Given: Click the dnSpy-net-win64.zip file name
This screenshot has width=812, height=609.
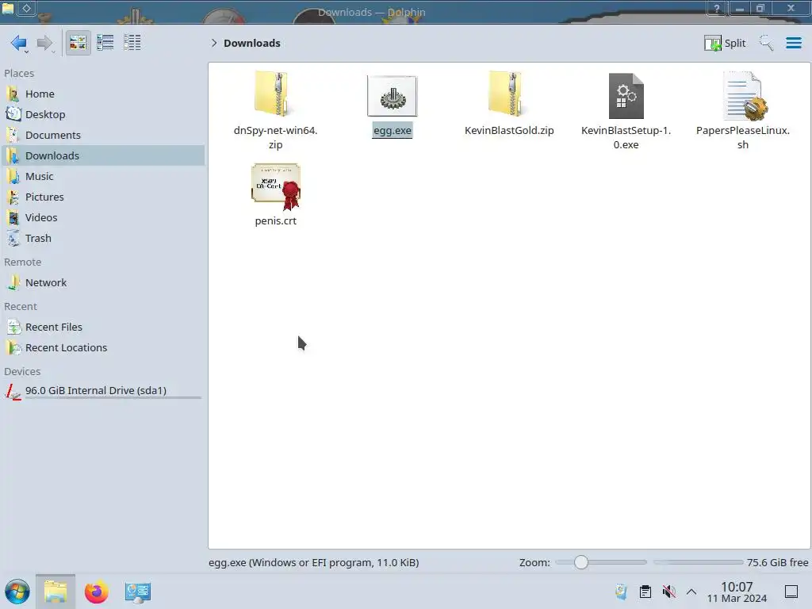Looking at the screenshot, I should [275, 138].
